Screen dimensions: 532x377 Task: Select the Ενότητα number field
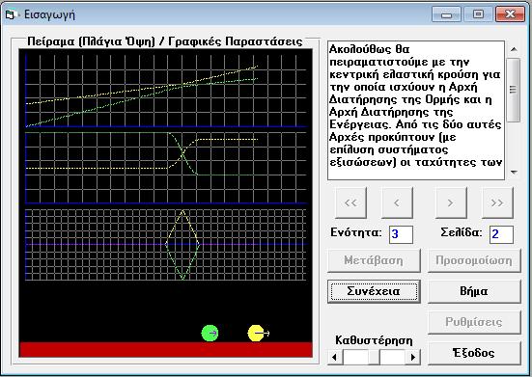click(x=401, y=234)
